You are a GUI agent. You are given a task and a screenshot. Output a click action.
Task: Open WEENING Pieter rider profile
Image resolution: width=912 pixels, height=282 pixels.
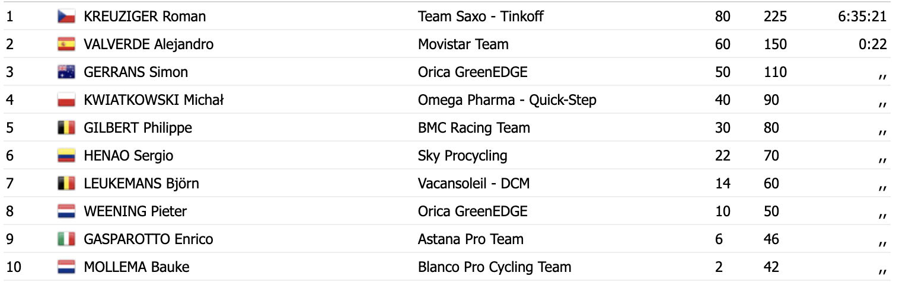135,211
